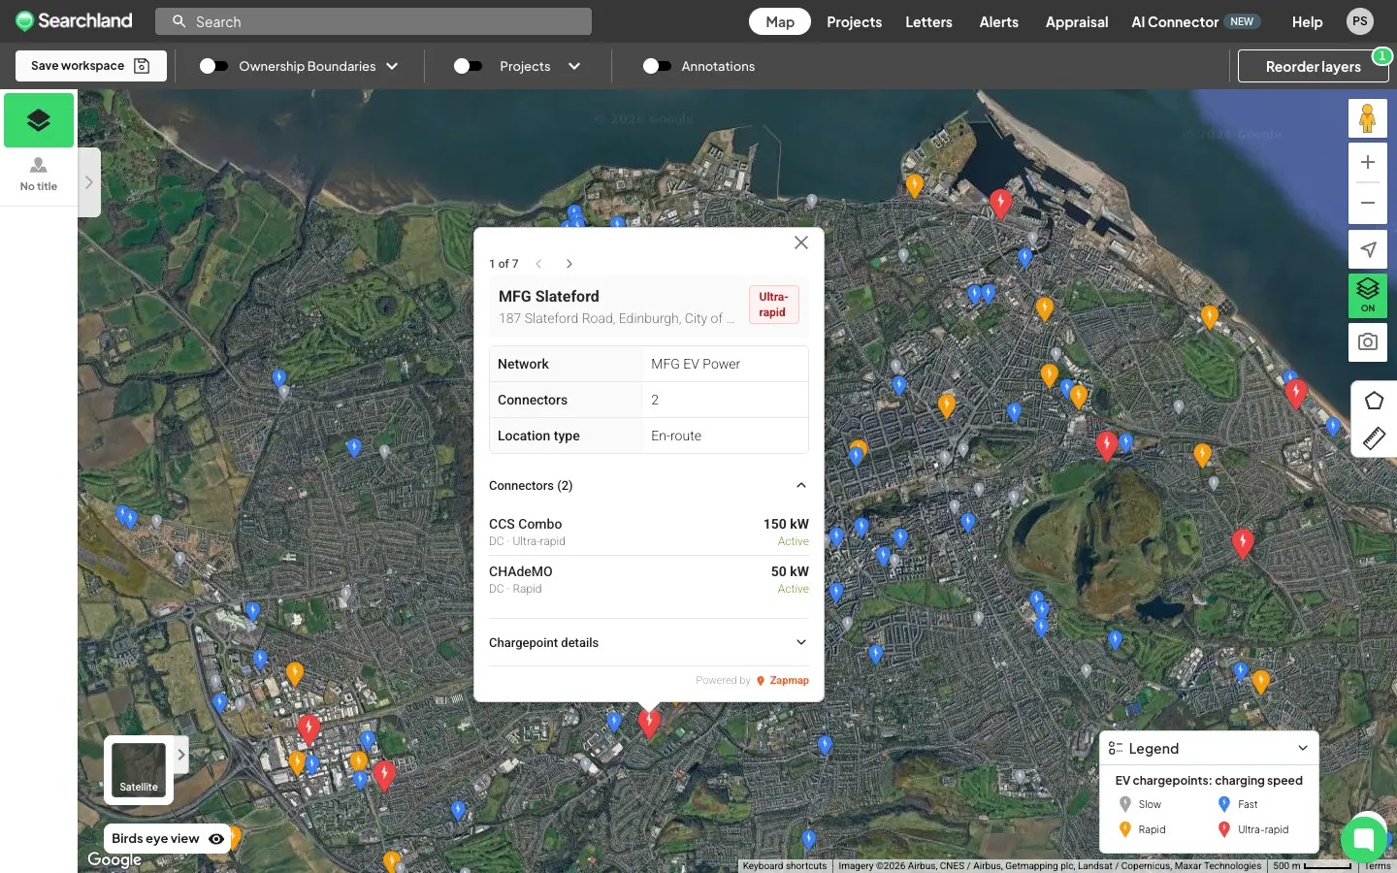
Task: Click CHAdeMO connector row
Action: click(x=649, y=579)
